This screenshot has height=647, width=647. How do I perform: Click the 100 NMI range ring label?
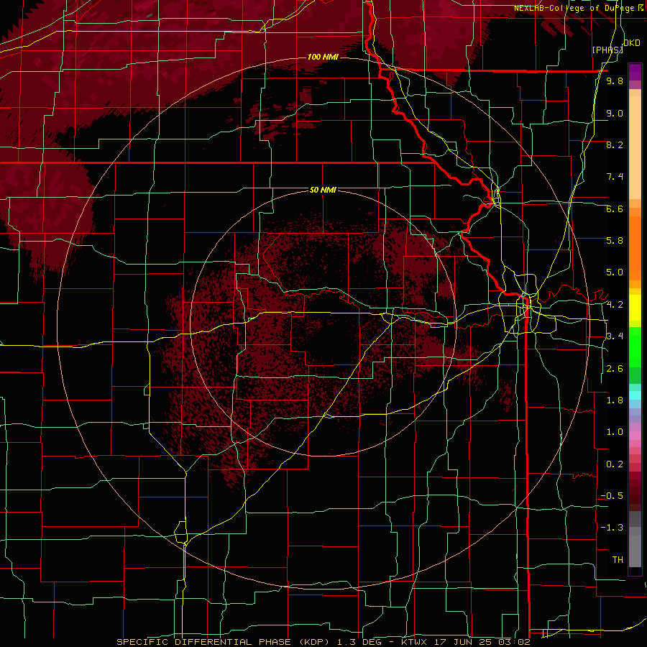coord(323,57)
